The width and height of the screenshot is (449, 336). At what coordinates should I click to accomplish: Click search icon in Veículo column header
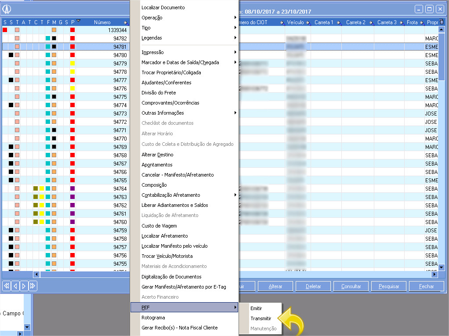click(x=308, y=22)
